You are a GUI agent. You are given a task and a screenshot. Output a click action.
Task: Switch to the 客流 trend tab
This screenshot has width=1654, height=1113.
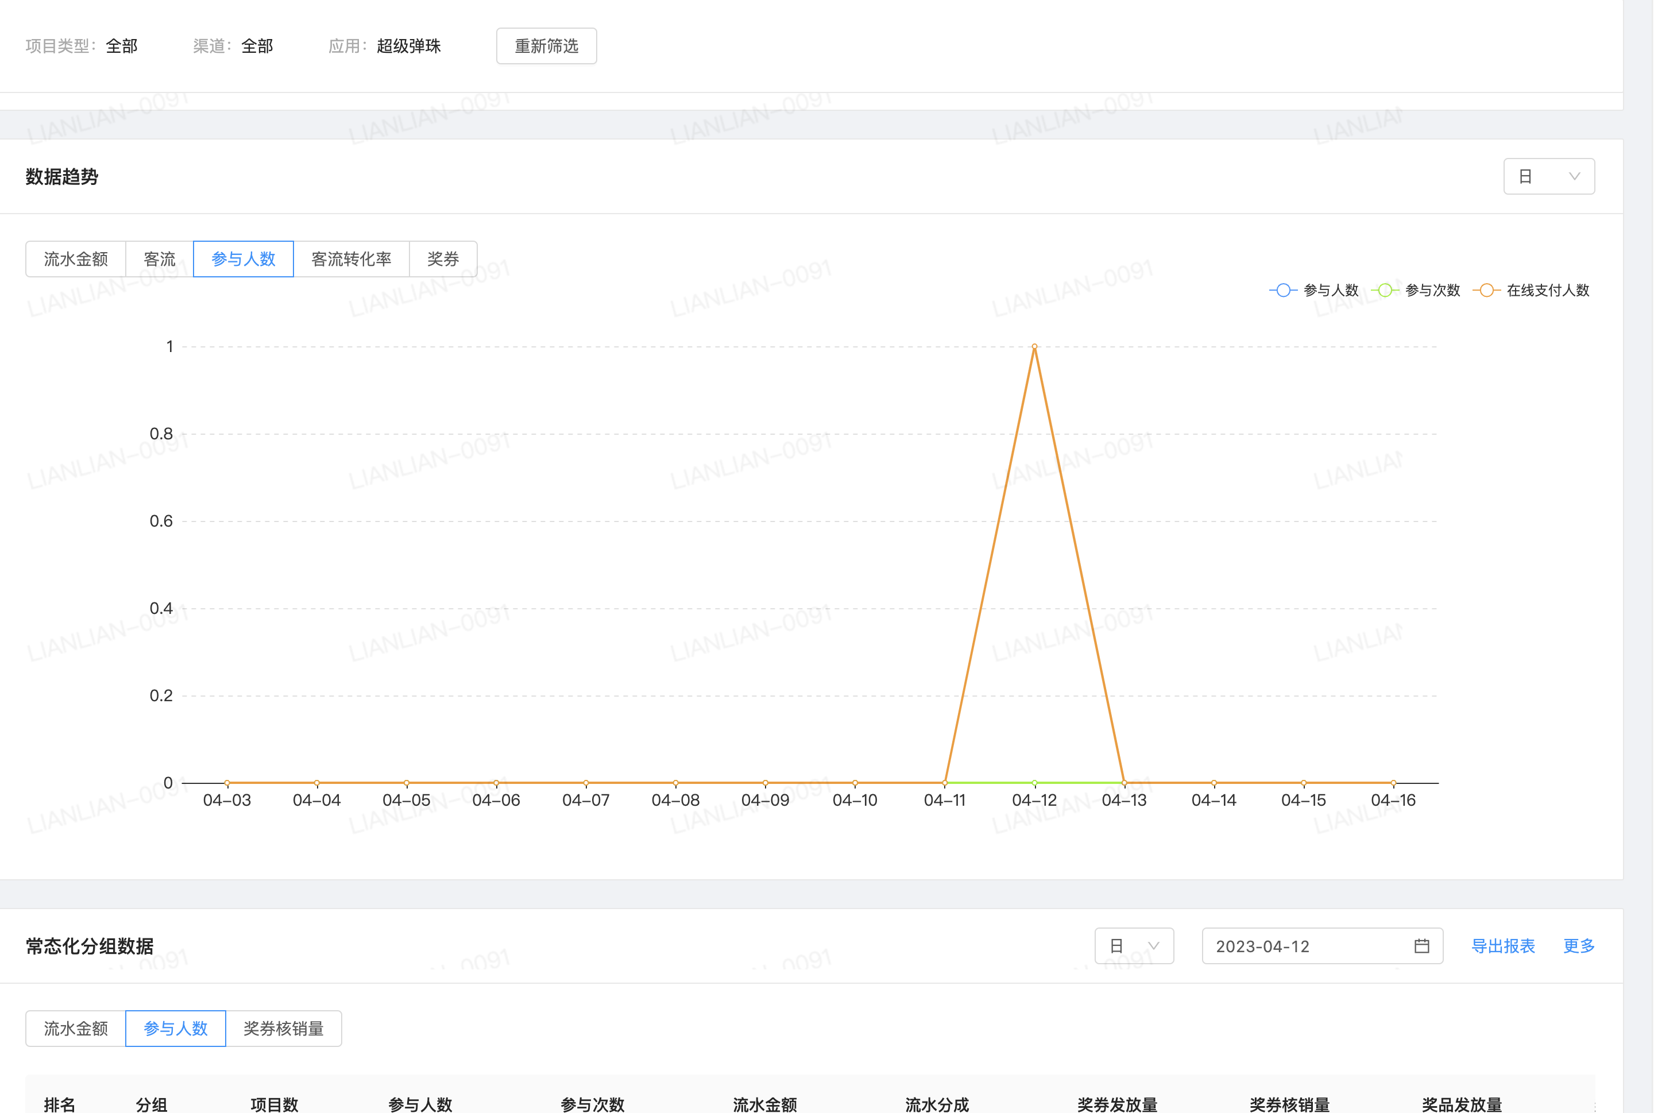click(x=159, y=259)
